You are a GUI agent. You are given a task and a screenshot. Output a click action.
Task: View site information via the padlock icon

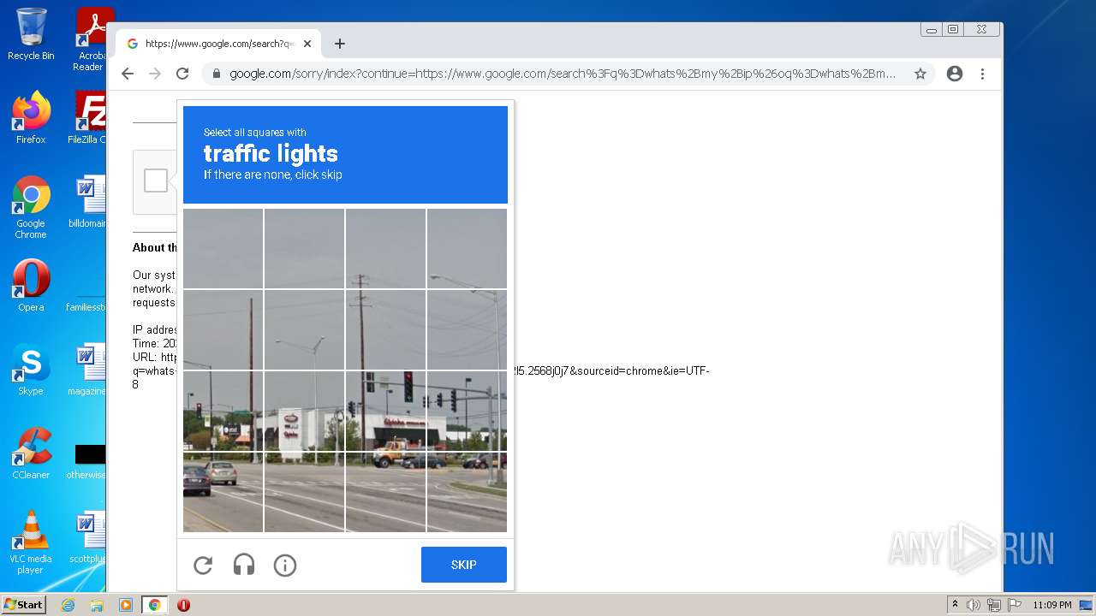[217, 74]
